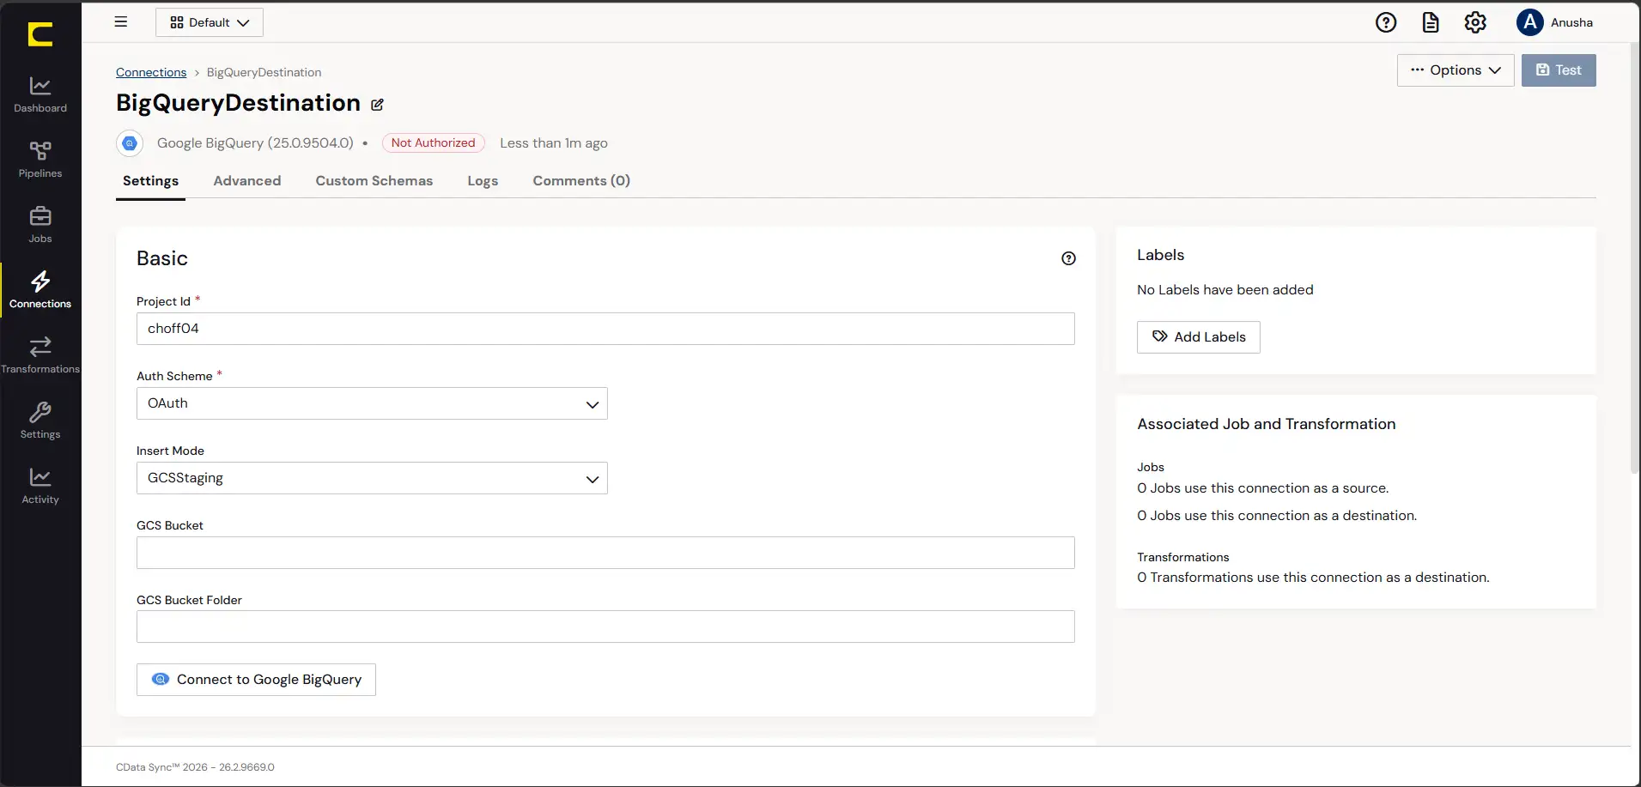Switch to the Advanced tab
Image resolution: width=1641 pixels, height=787 pixels.
247,181
